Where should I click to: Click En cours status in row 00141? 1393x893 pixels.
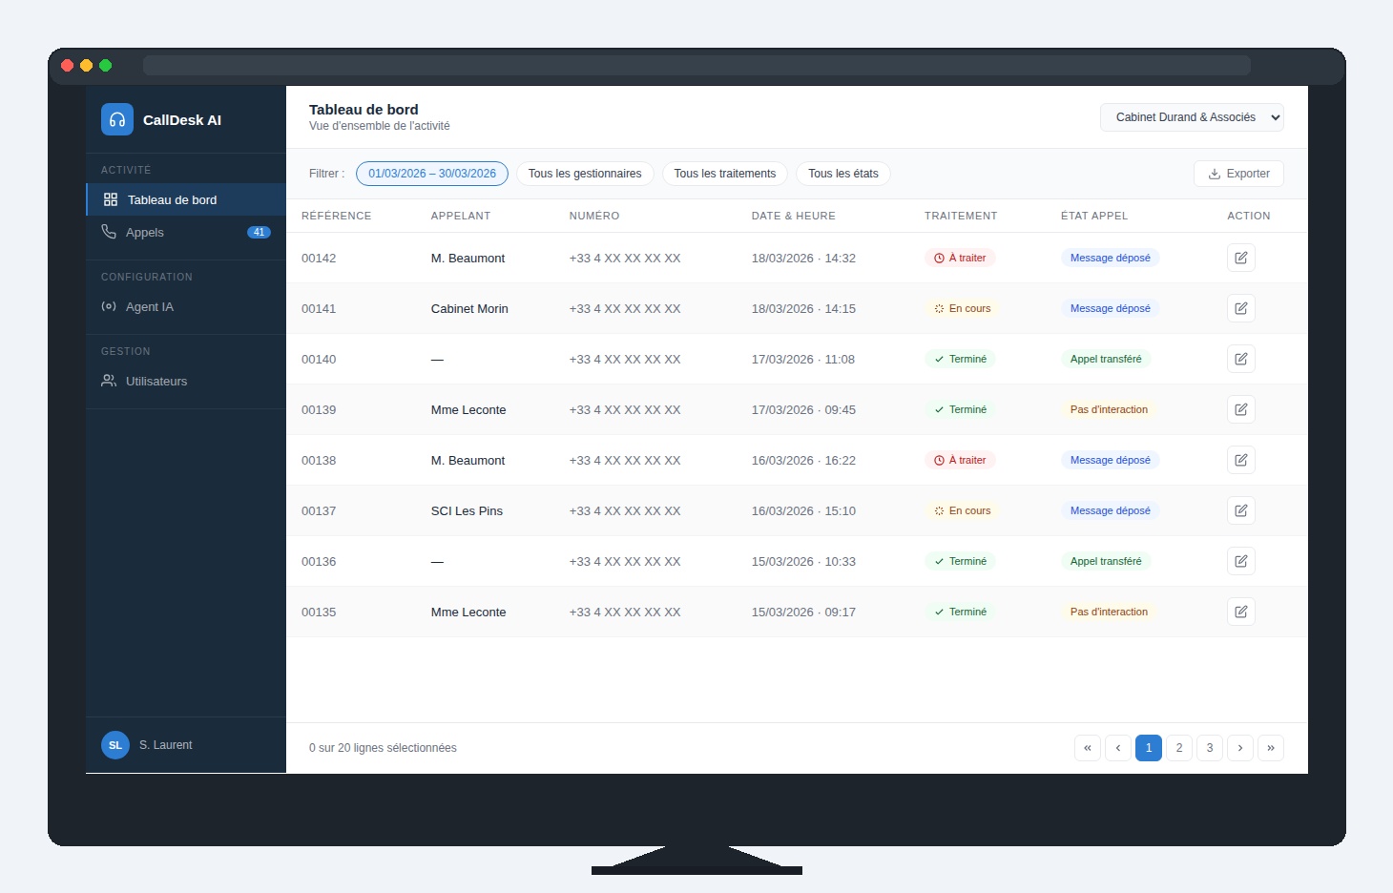pos(963,308)
